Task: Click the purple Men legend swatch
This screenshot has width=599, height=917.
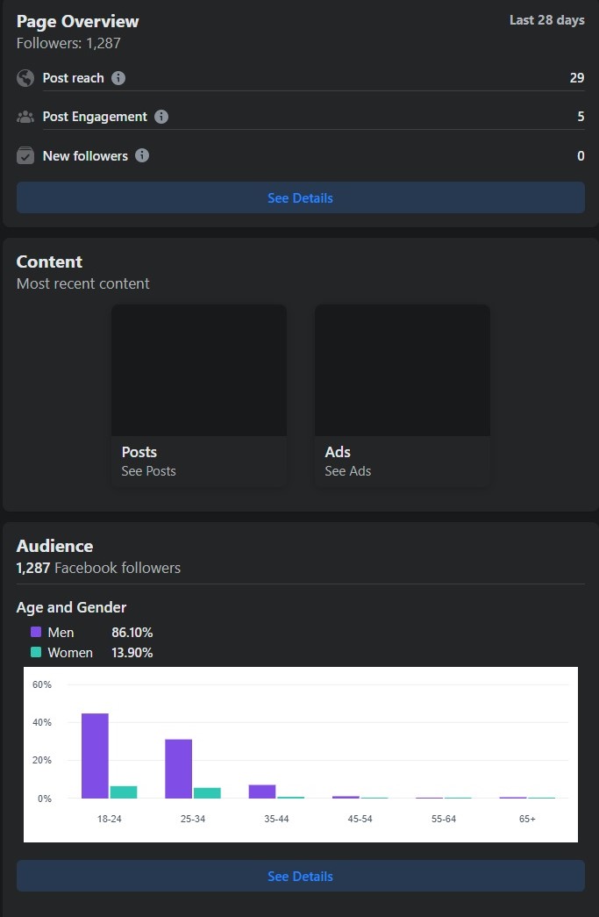Action: (x=36, y=632)
